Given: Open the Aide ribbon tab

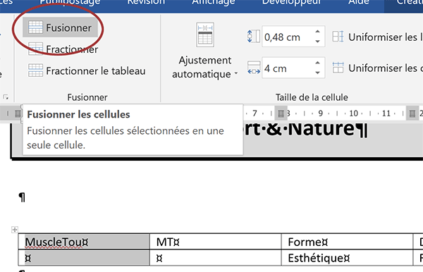Looking at the screenshot, I should pyautogui.click(x=359, y=3).
